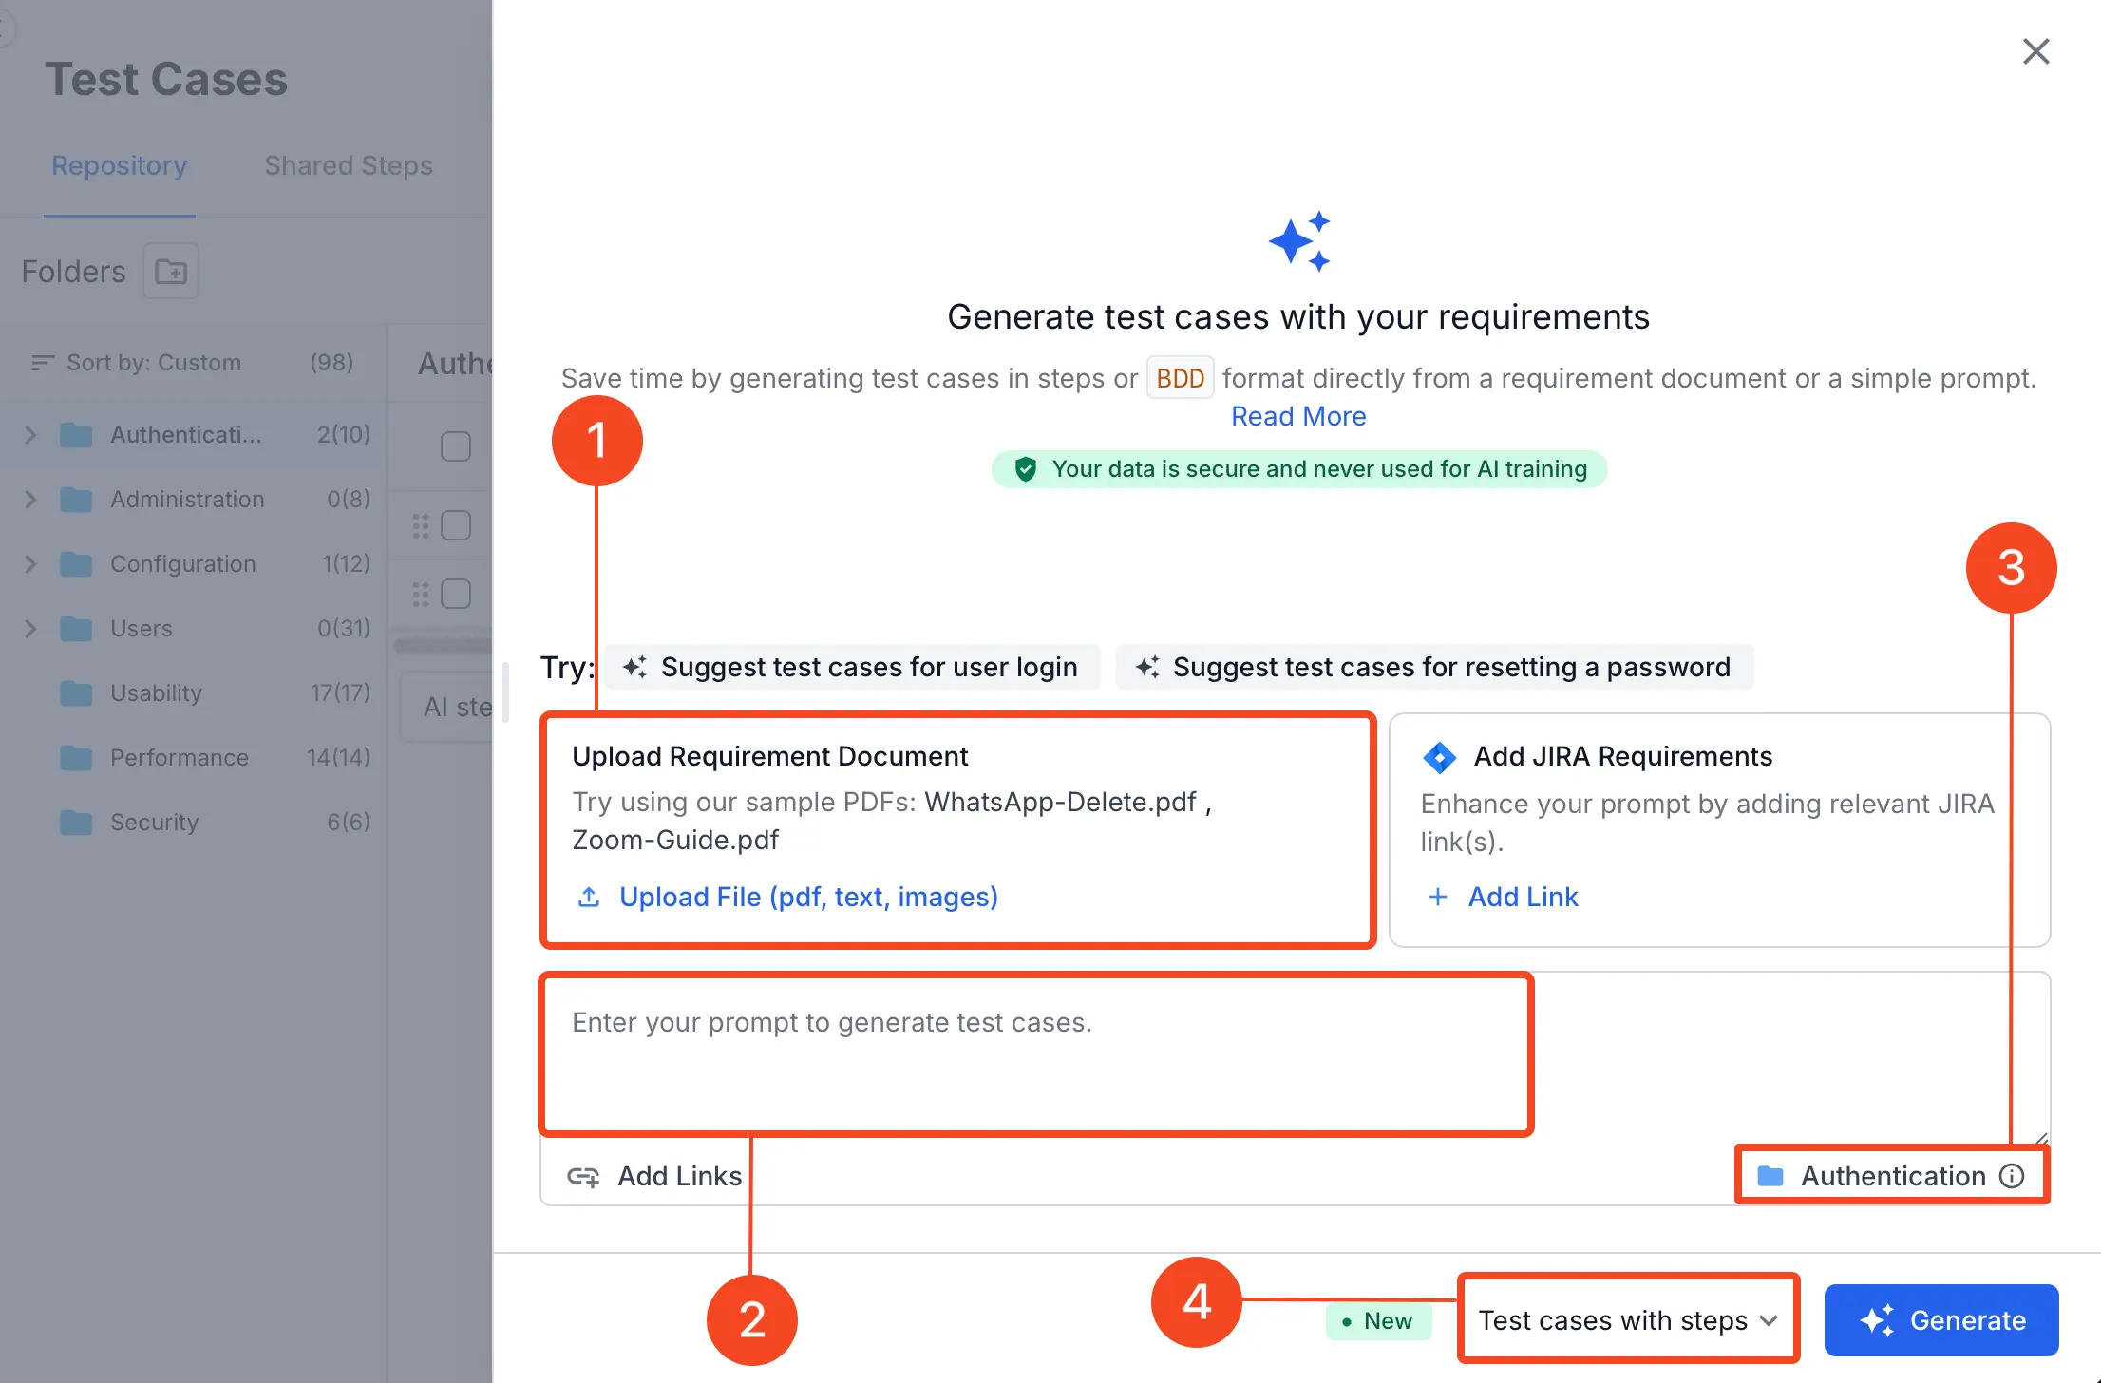This screenshot has width=2101, height=1383.
Task: Click the blue Generate button
Action: tap(1941, 1320)
